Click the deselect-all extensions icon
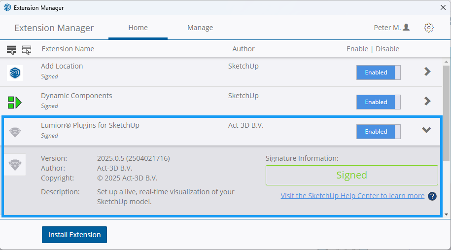Image resolution: width=451 pixels, height=250 pixels. pos(27,49)
